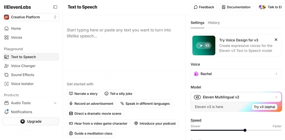Click the Upgrade button
285x140 pixels.
click(31, 122)
